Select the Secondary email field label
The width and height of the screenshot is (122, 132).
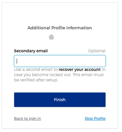coord(31,51)
